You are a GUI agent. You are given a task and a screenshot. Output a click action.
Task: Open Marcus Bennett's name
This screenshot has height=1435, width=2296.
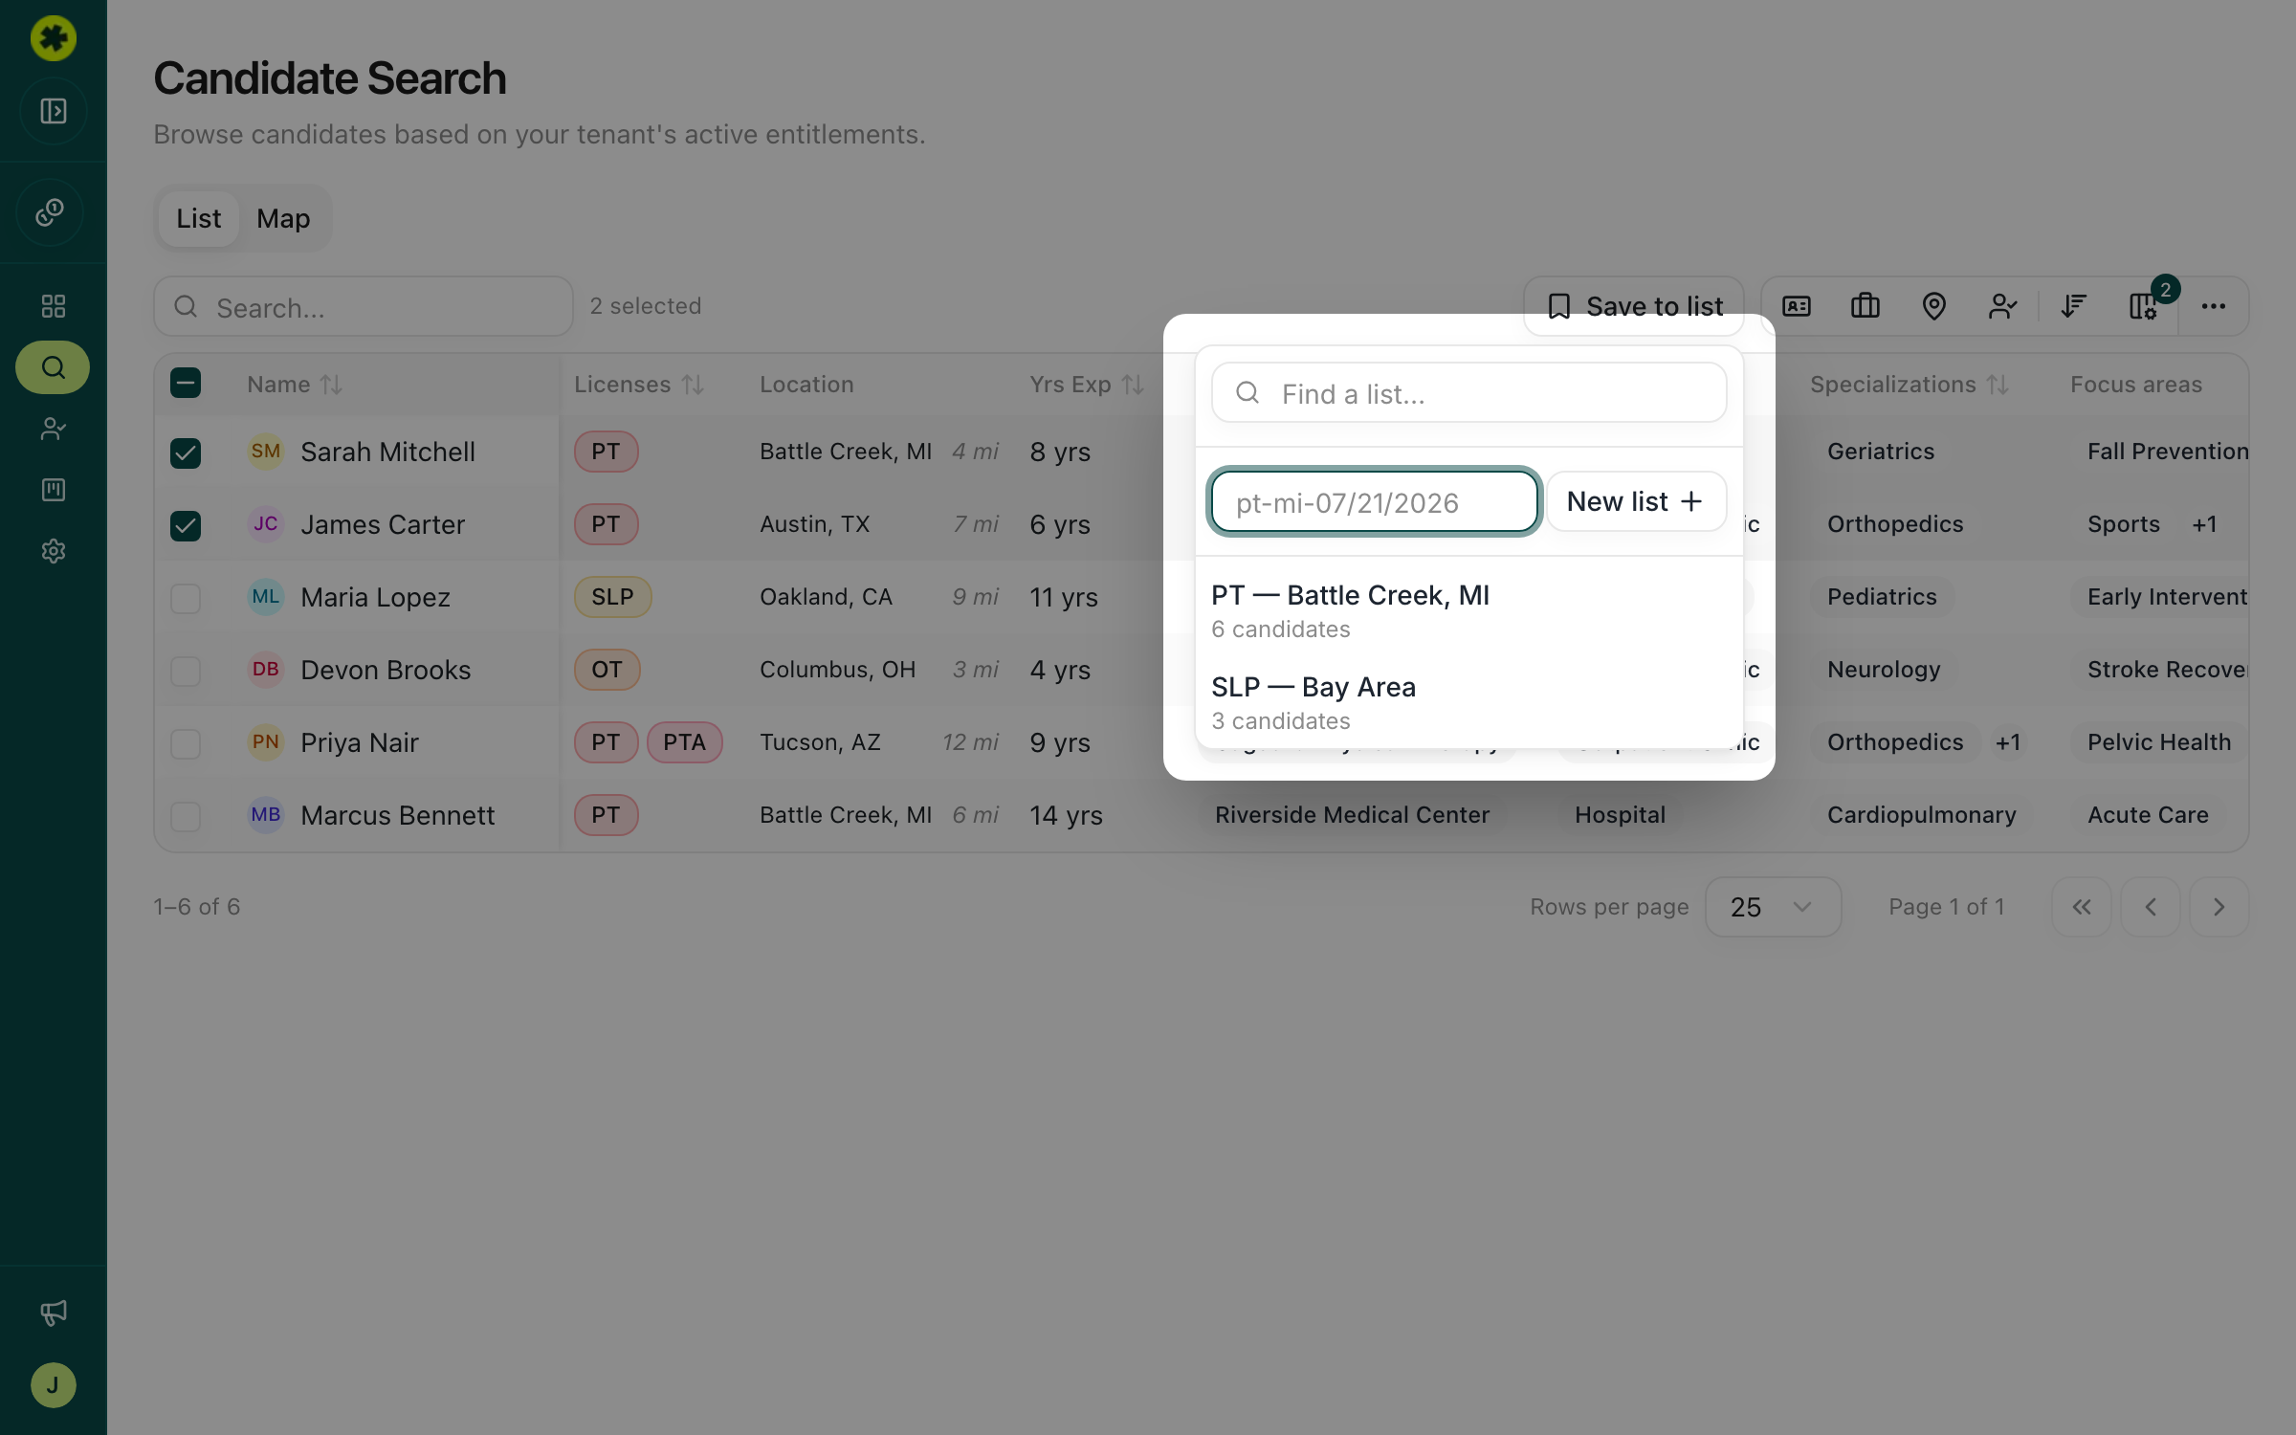[x=397, y=815]
